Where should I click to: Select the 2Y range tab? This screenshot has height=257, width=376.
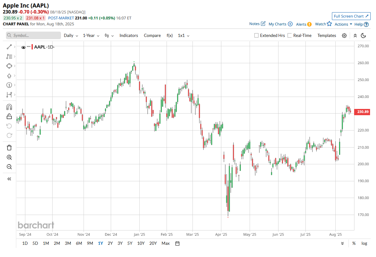[x=110, y=243]
